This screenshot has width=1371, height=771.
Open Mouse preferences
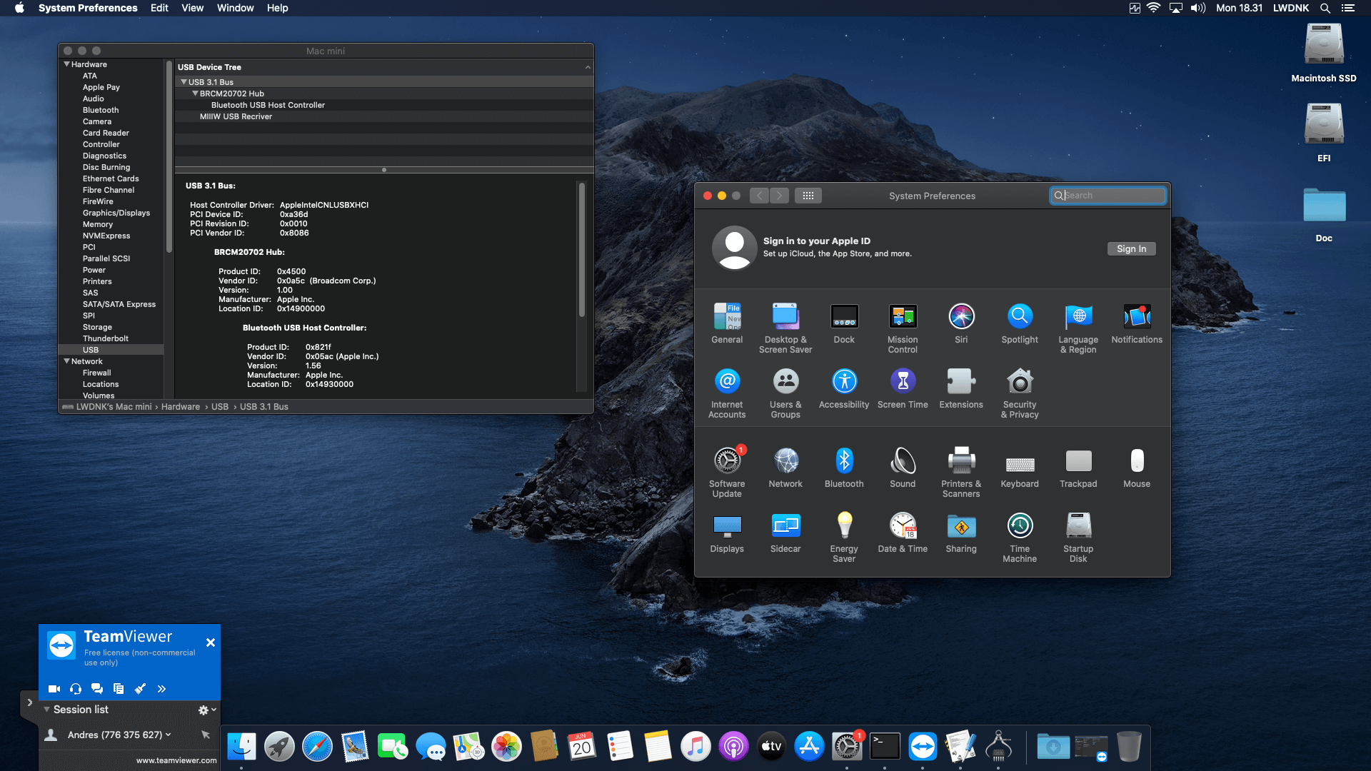point(1137,468)
